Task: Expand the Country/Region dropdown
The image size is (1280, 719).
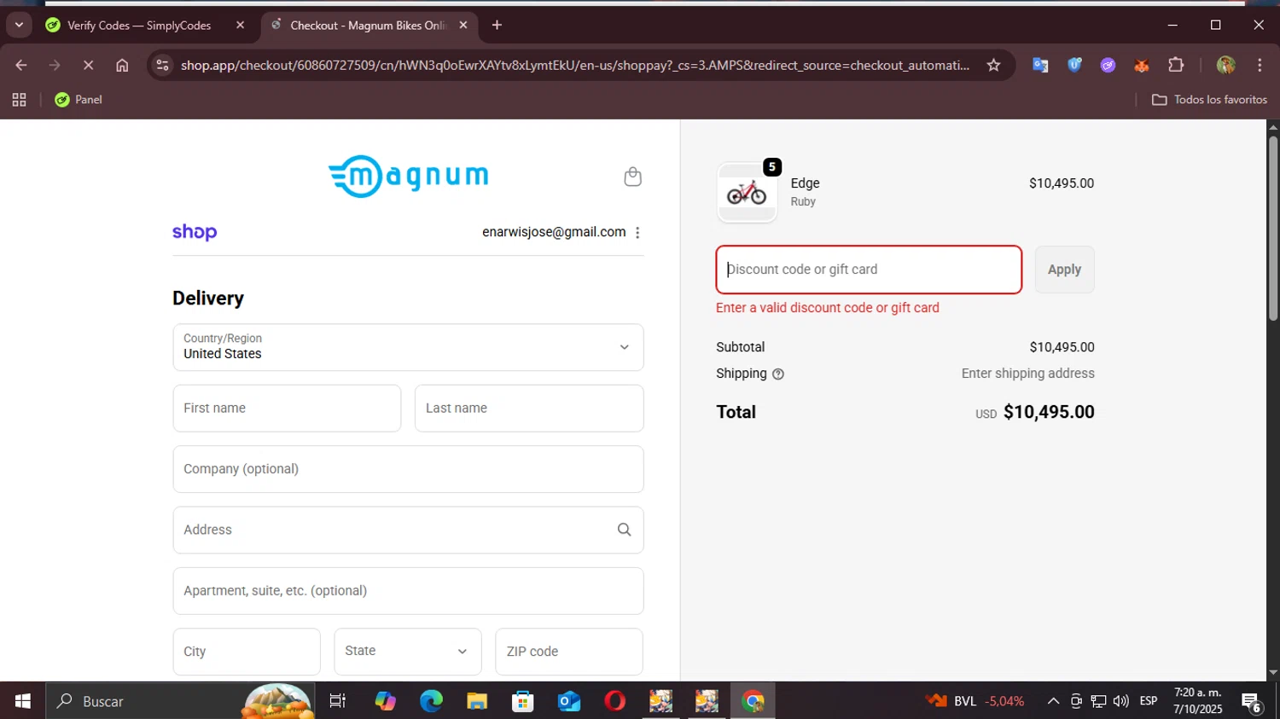Action: [x=408, y=347]
